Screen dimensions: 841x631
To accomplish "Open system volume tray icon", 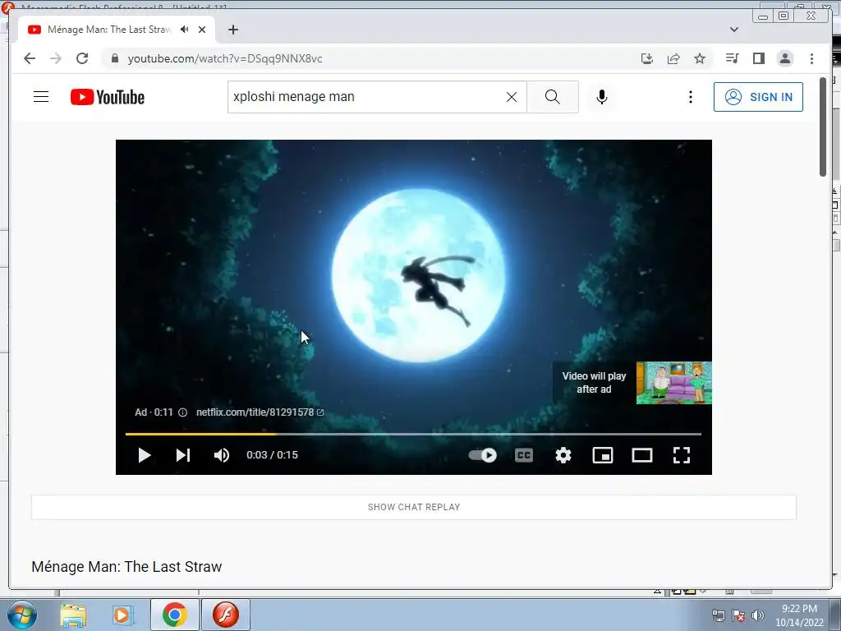I will click(x=757, y=615).
